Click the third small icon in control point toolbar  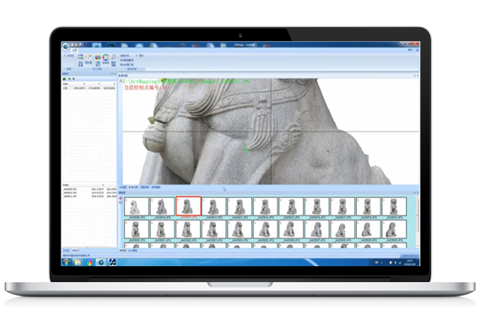tap(73, 79)
